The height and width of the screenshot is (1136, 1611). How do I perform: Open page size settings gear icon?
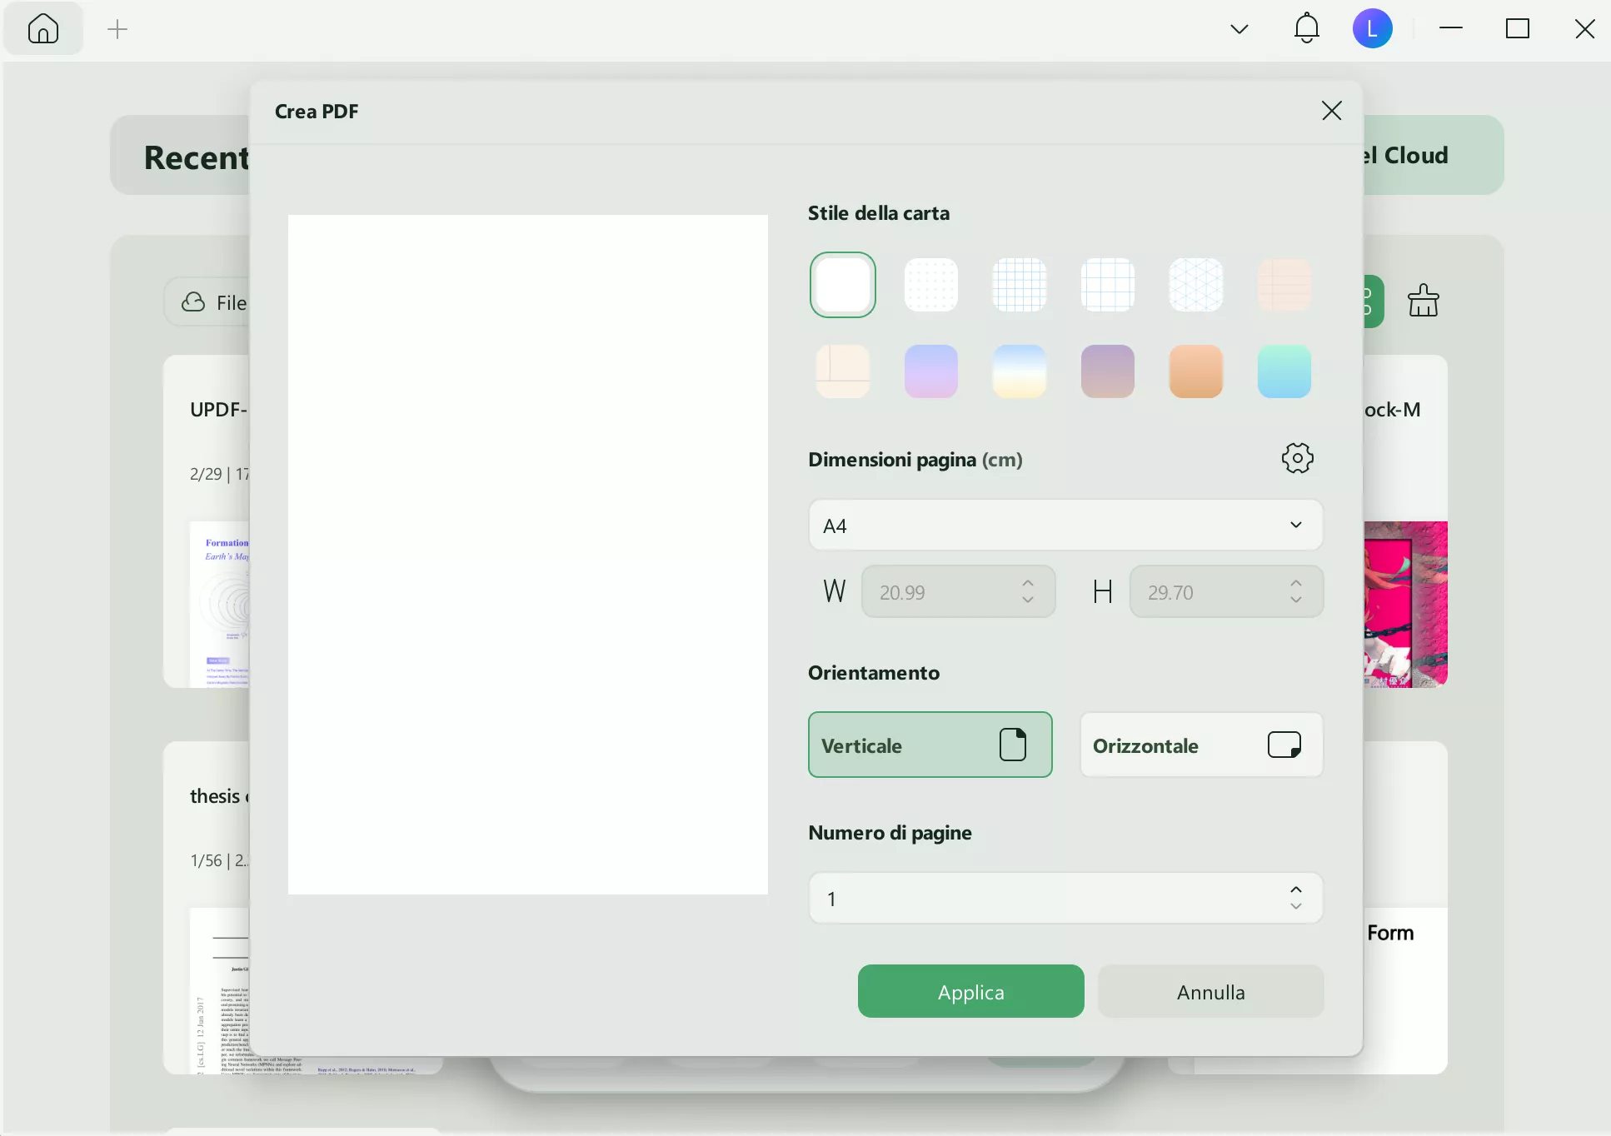click(x=1297, y=458)
